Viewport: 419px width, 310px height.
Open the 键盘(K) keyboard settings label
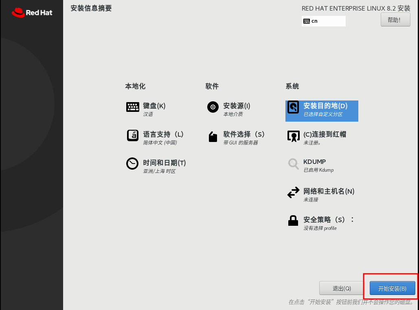[154, 106]
